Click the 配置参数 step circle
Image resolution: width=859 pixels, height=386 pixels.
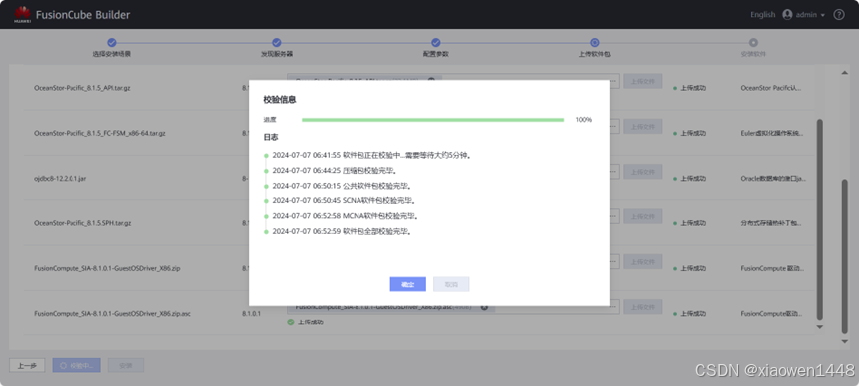[436, 42]
